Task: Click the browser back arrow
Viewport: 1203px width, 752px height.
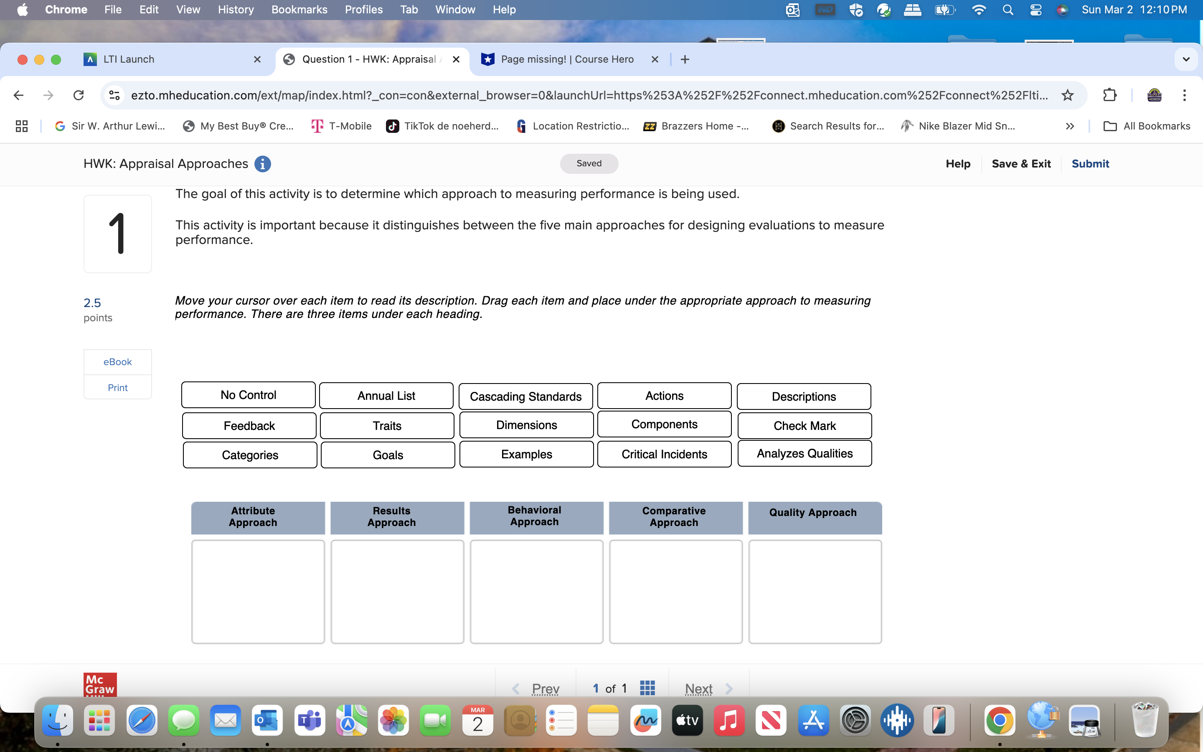Action: tap(18, 95)
